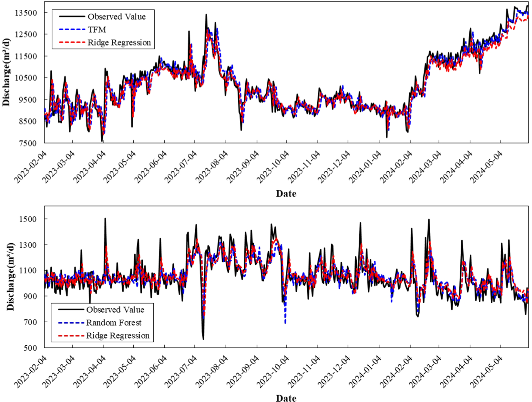Click Ridge Regression label in top legend
The height and width of the screenshot is (402, 532).
119,43
